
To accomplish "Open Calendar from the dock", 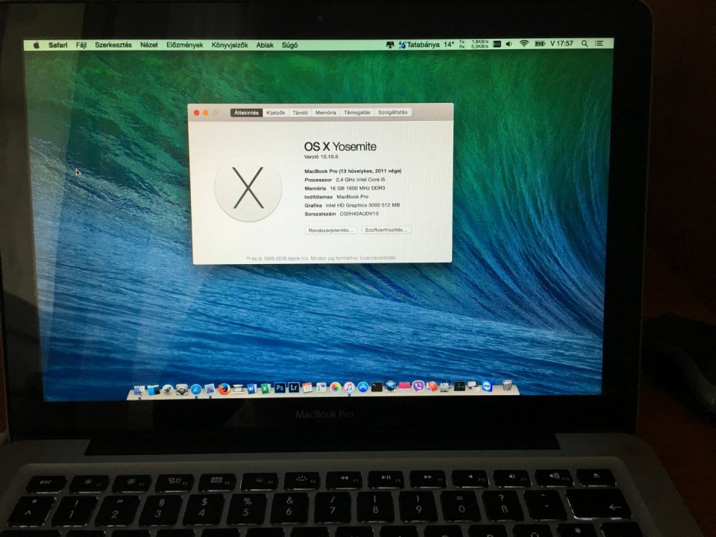I will (307, 388).
